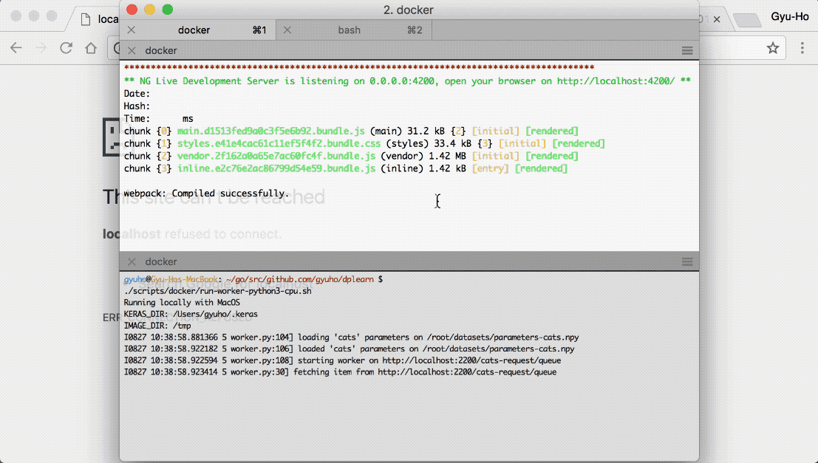This screenshot has width=818, height=463.
Task: Click 'webpack: Compiled successfully.' line
Action: click(207, 193)
